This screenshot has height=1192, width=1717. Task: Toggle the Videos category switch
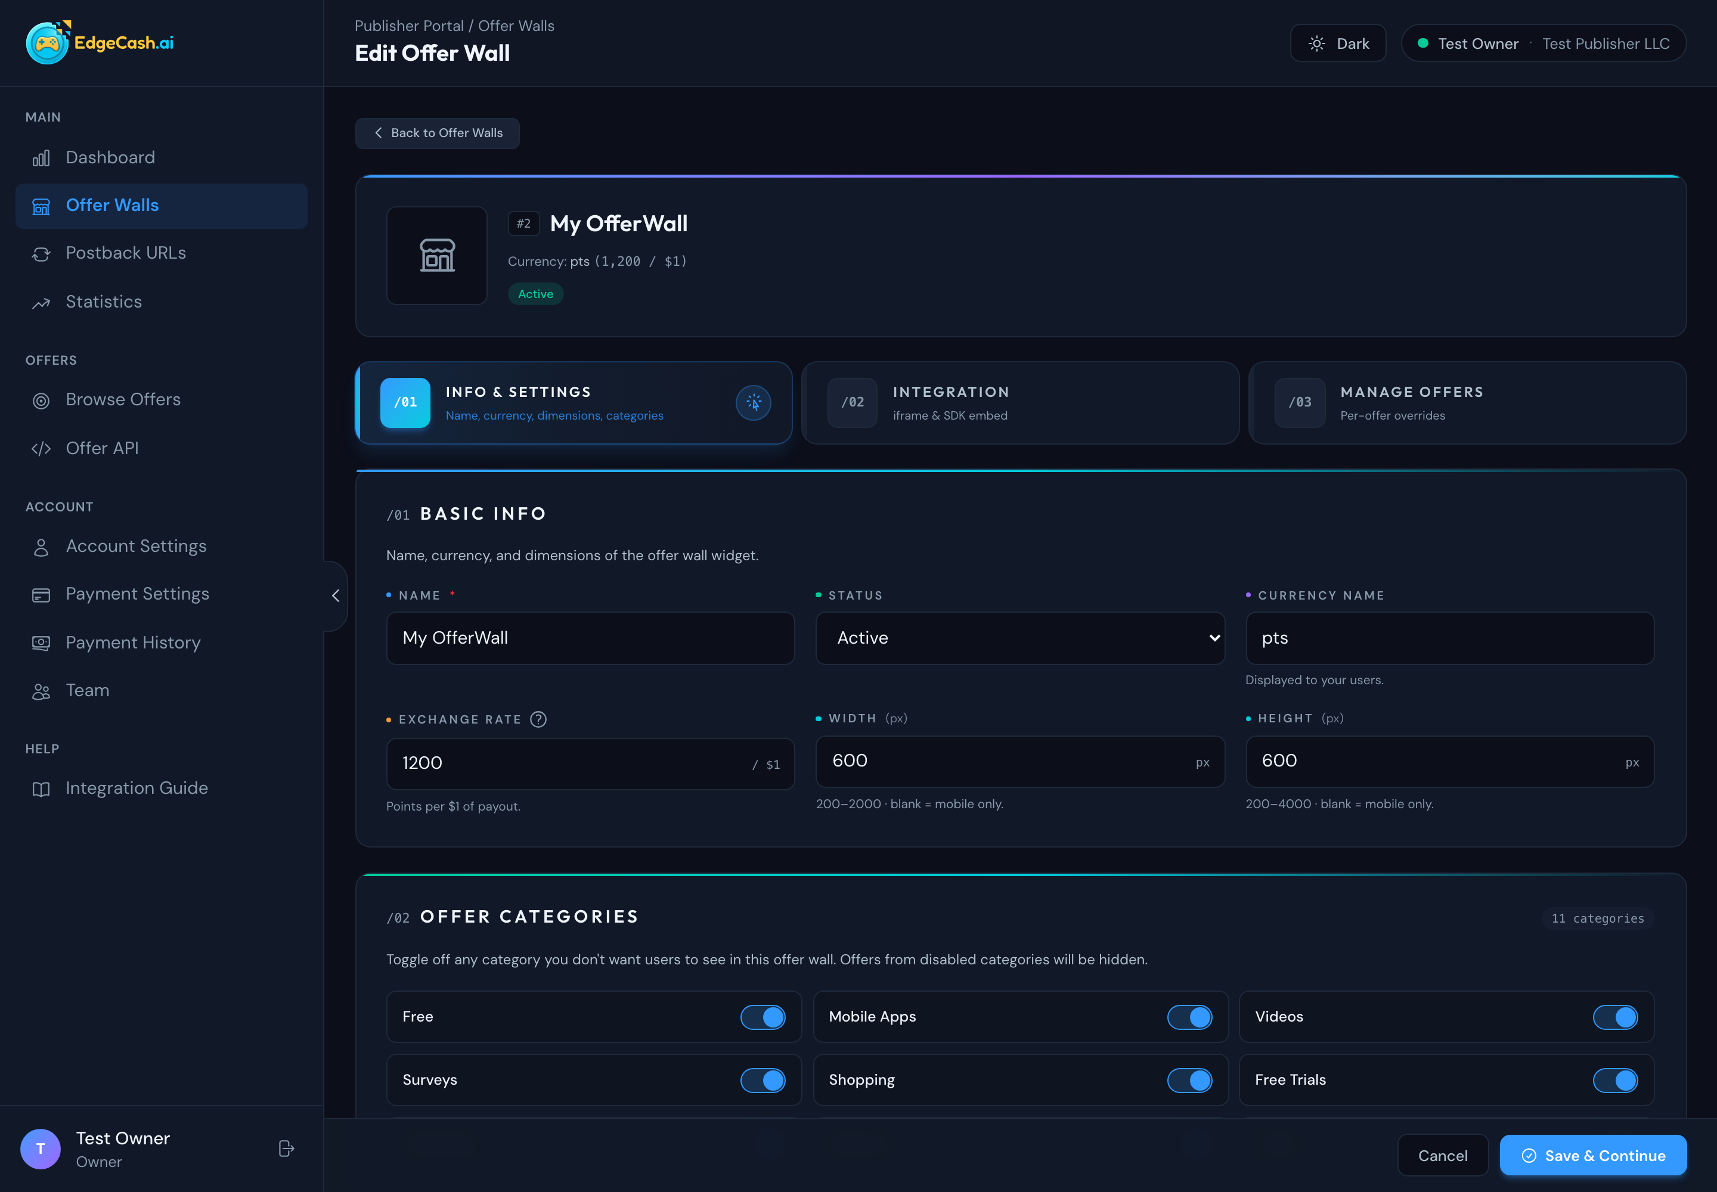tap(1616, 1017)
